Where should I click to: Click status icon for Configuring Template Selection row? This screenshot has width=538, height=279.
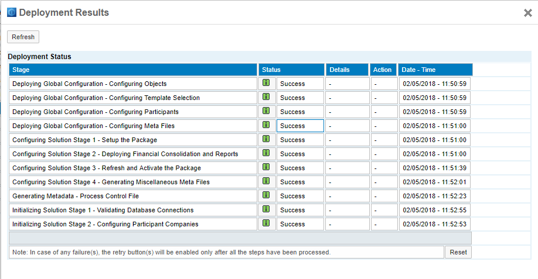pyautogui.click(x=266, y=97)
